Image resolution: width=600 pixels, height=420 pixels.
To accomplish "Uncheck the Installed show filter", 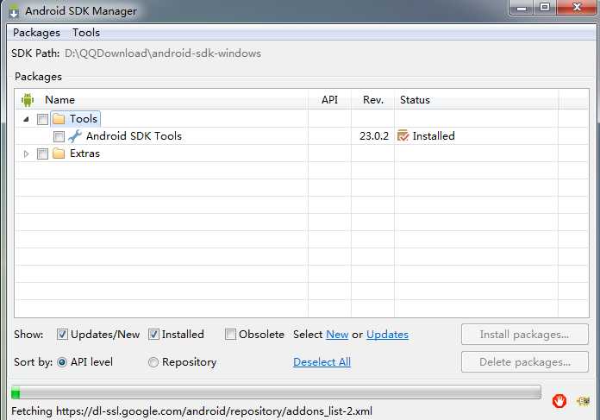I will 153,335.
